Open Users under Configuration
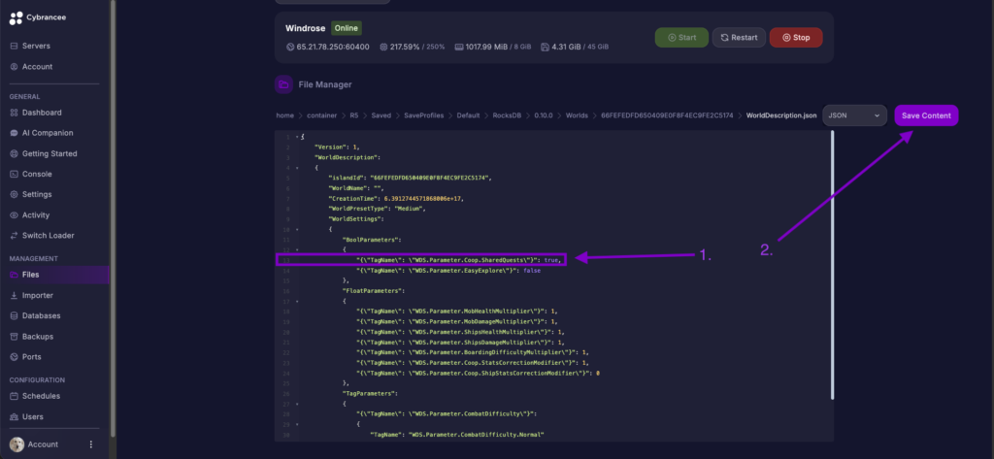 [33, 416]
